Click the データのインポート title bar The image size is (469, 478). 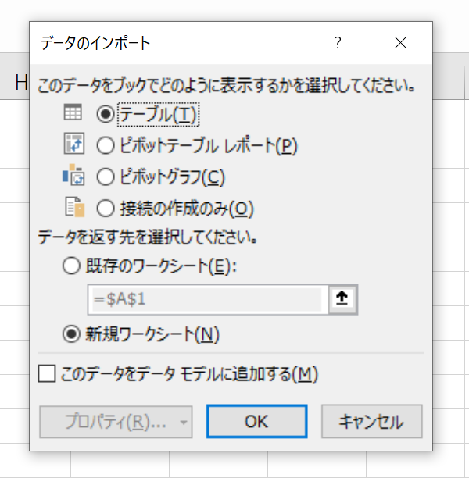(183, 43)
